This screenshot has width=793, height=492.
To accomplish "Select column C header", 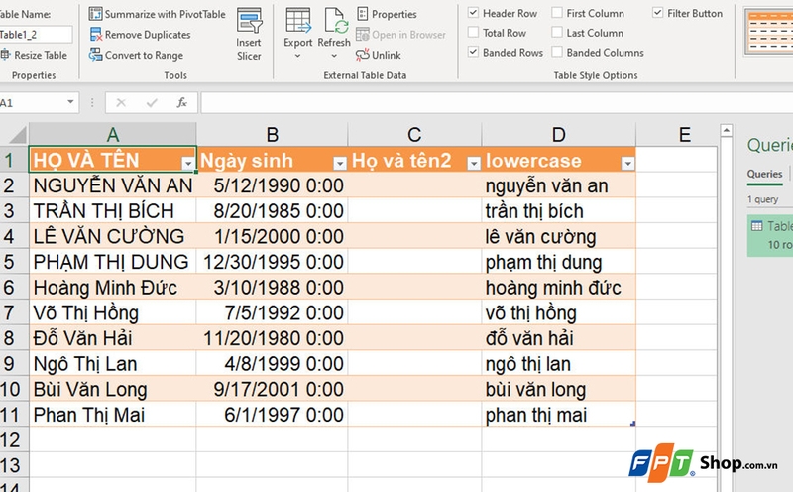I will coord(414,135).
